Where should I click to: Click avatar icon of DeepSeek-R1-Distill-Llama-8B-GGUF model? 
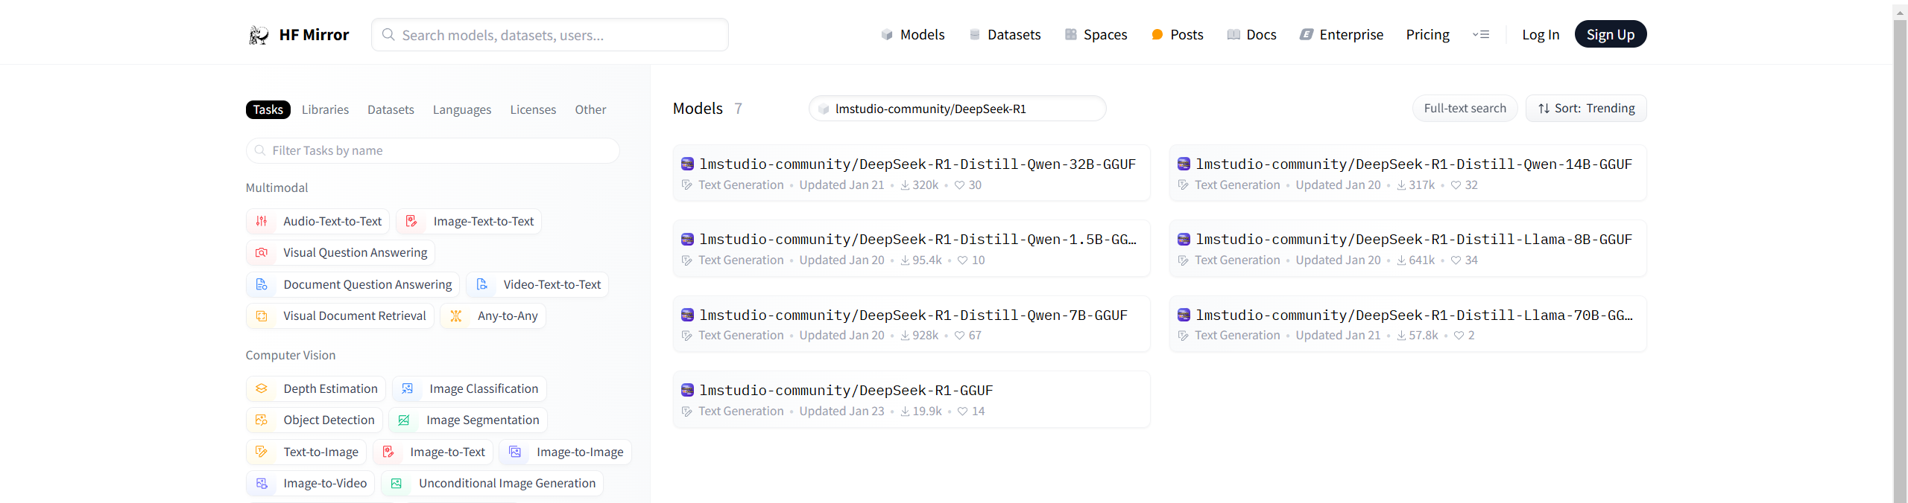click(x=1184, y=239)
